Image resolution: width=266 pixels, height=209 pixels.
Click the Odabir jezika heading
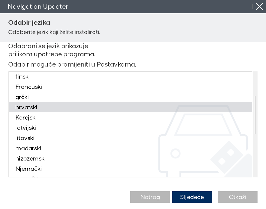click(29, 23)
